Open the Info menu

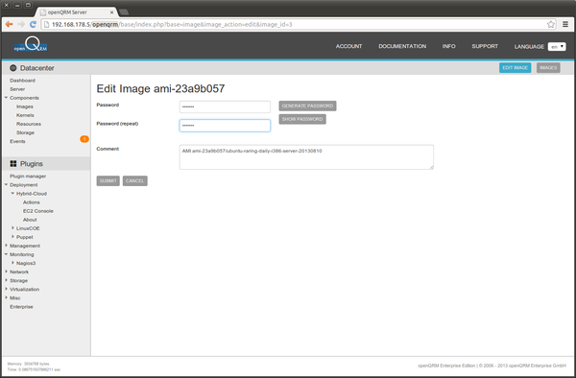(x=448, y=46)
